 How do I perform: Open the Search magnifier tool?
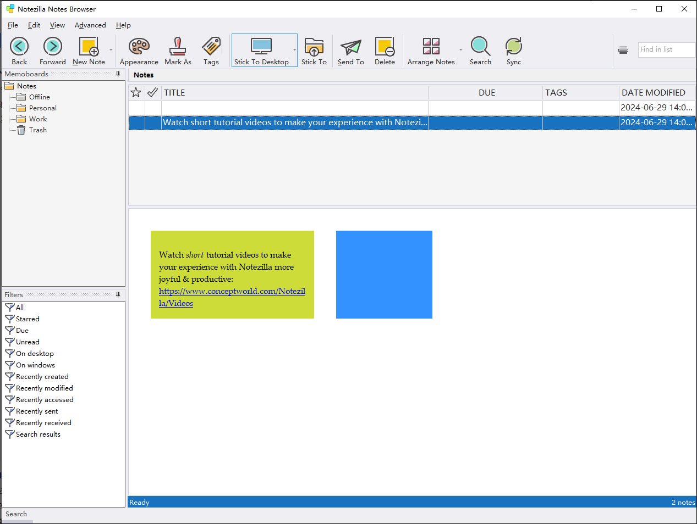pyautogui.click(x=480, y=47)
